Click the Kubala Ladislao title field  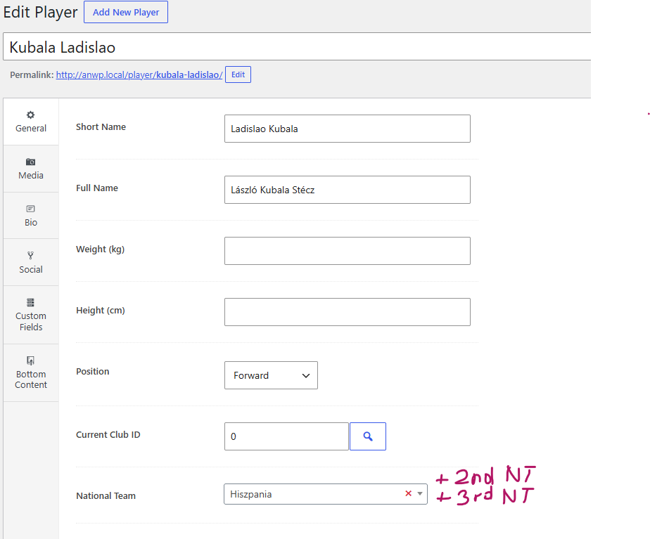tap(297, 47)
